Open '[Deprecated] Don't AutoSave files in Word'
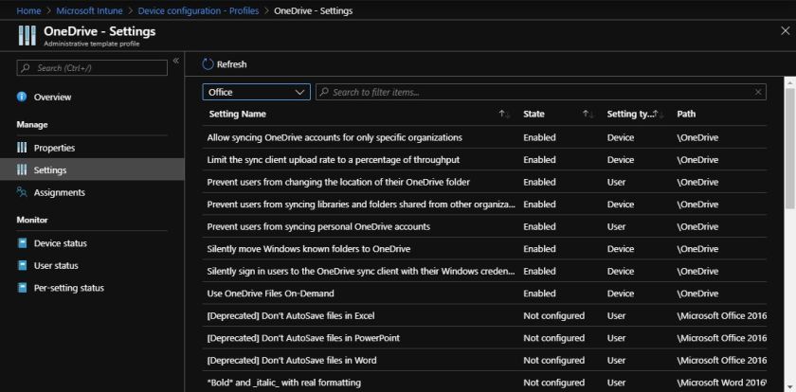Screen dimensions: 796x392 [x=292, y=361]
